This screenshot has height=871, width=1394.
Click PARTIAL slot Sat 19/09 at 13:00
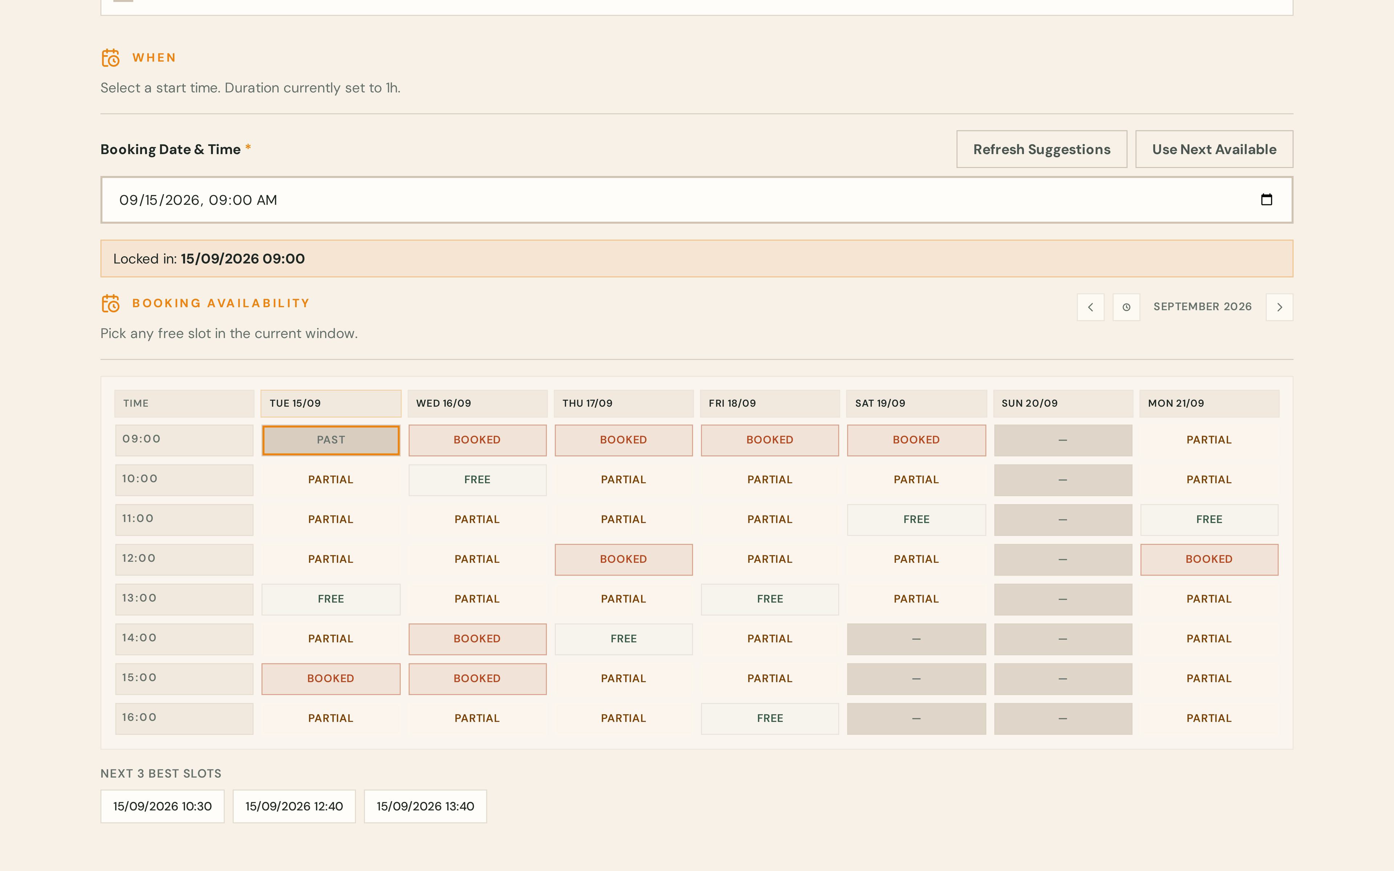916,599
